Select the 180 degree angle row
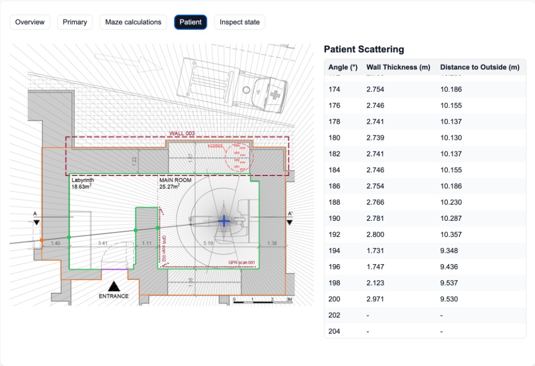 [425, 138]
